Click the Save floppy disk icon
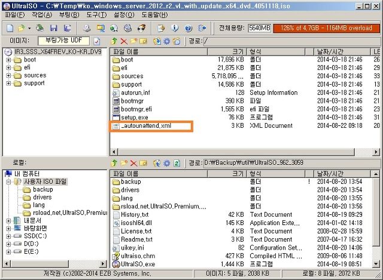This screenshot has height=280, width=383. tap(53, 28)
